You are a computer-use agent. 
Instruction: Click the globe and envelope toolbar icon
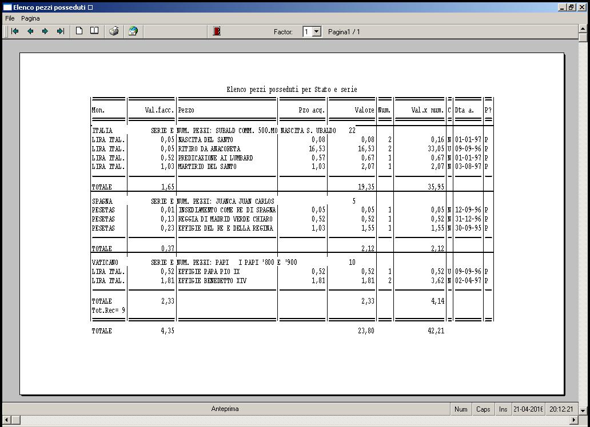point(133,31)
